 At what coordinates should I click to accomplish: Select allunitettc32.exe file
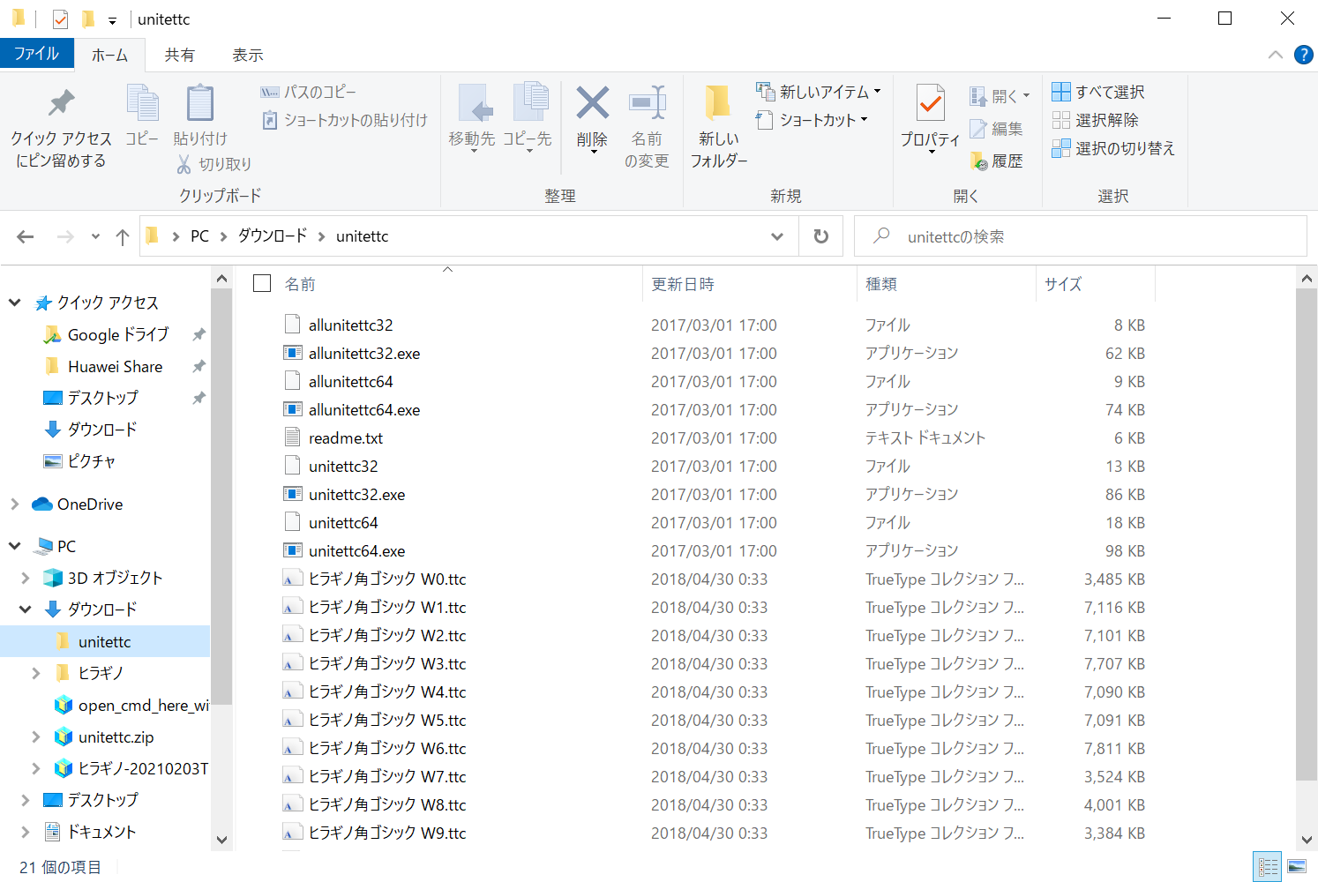point(363,354)
